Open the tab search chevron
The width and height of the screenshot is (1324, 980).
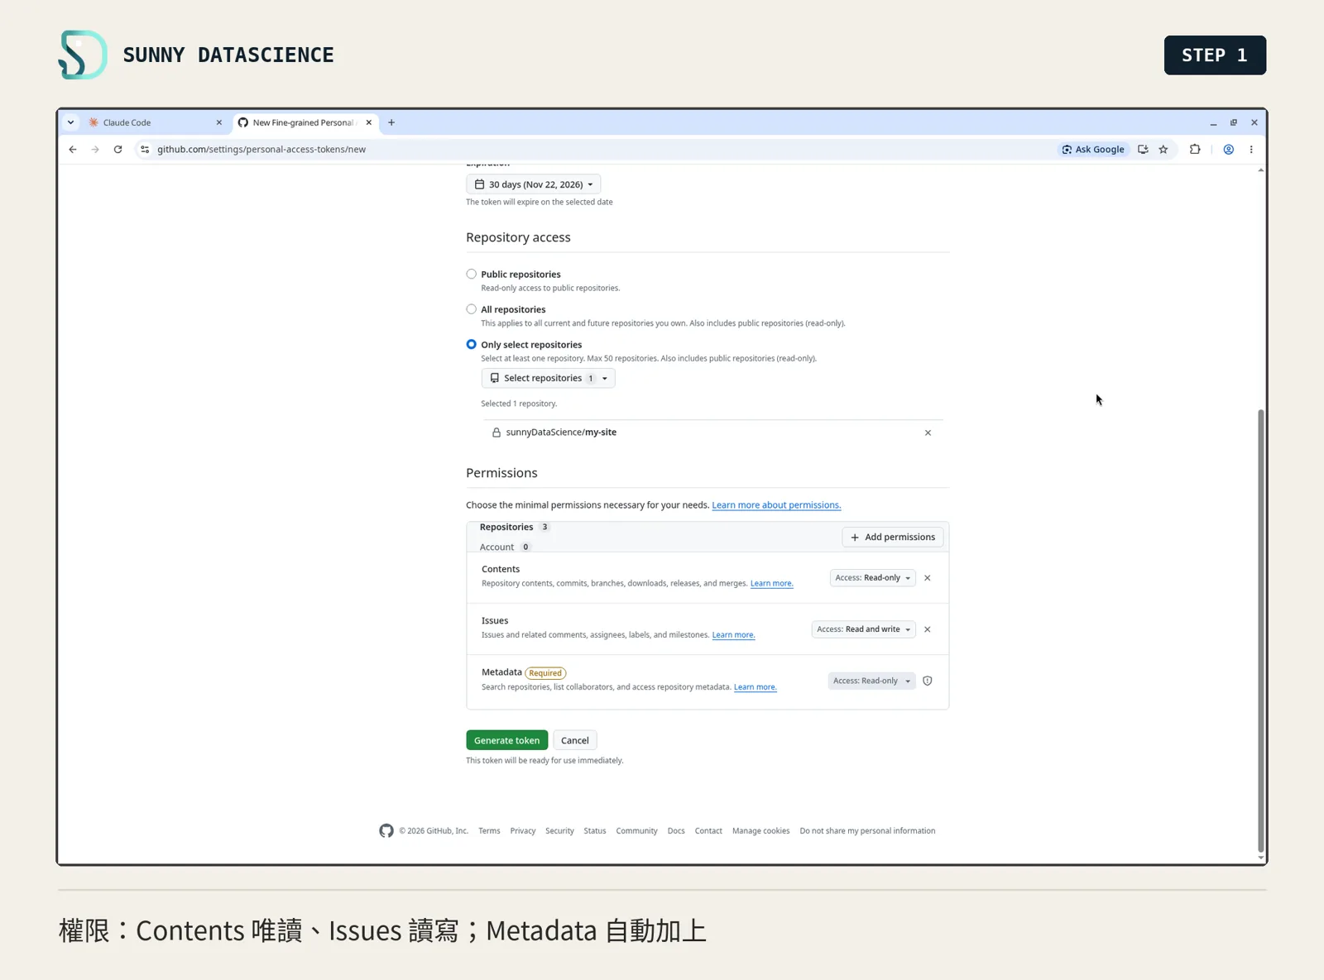tap(71, 122)
